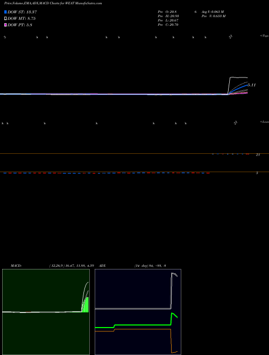Viewport: 269px width, 355px height.
Task: Select the 'DOW ST: 13.37' legend text
Action: [x=22, y=12]
